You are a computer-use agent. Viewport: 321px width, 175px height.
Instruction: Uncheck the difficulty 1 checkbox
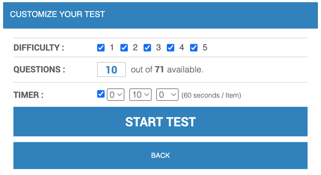(x=101, y=48)
